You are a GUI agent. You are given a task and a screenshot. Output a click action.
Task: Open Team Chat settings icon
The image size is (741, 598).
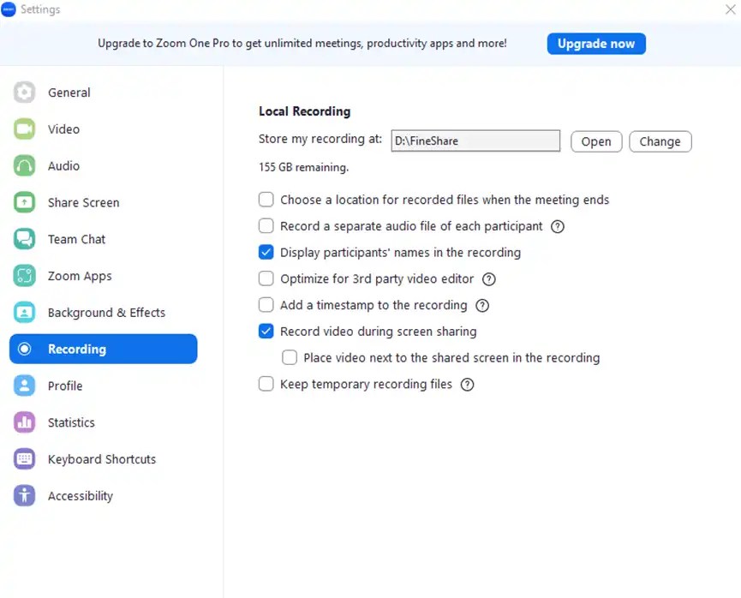point(24,239)
